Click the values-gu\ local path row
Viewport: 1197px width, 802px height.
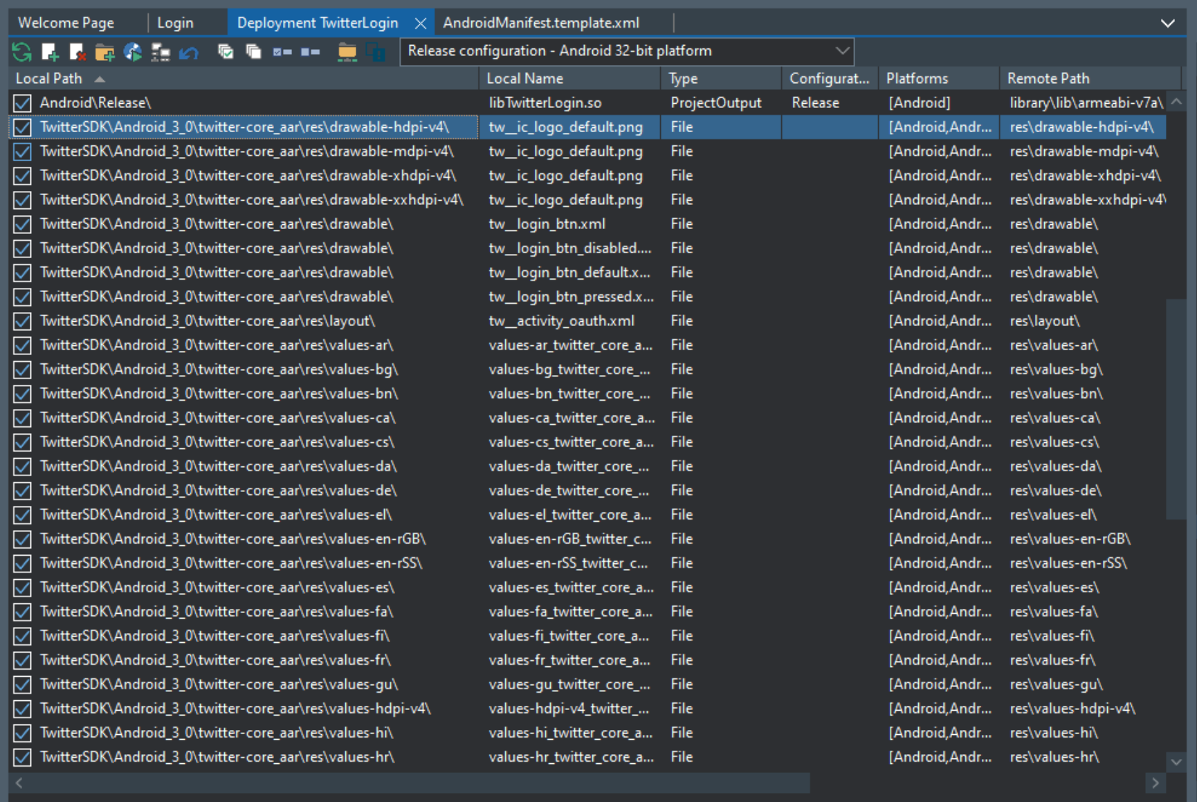[219, 684]
